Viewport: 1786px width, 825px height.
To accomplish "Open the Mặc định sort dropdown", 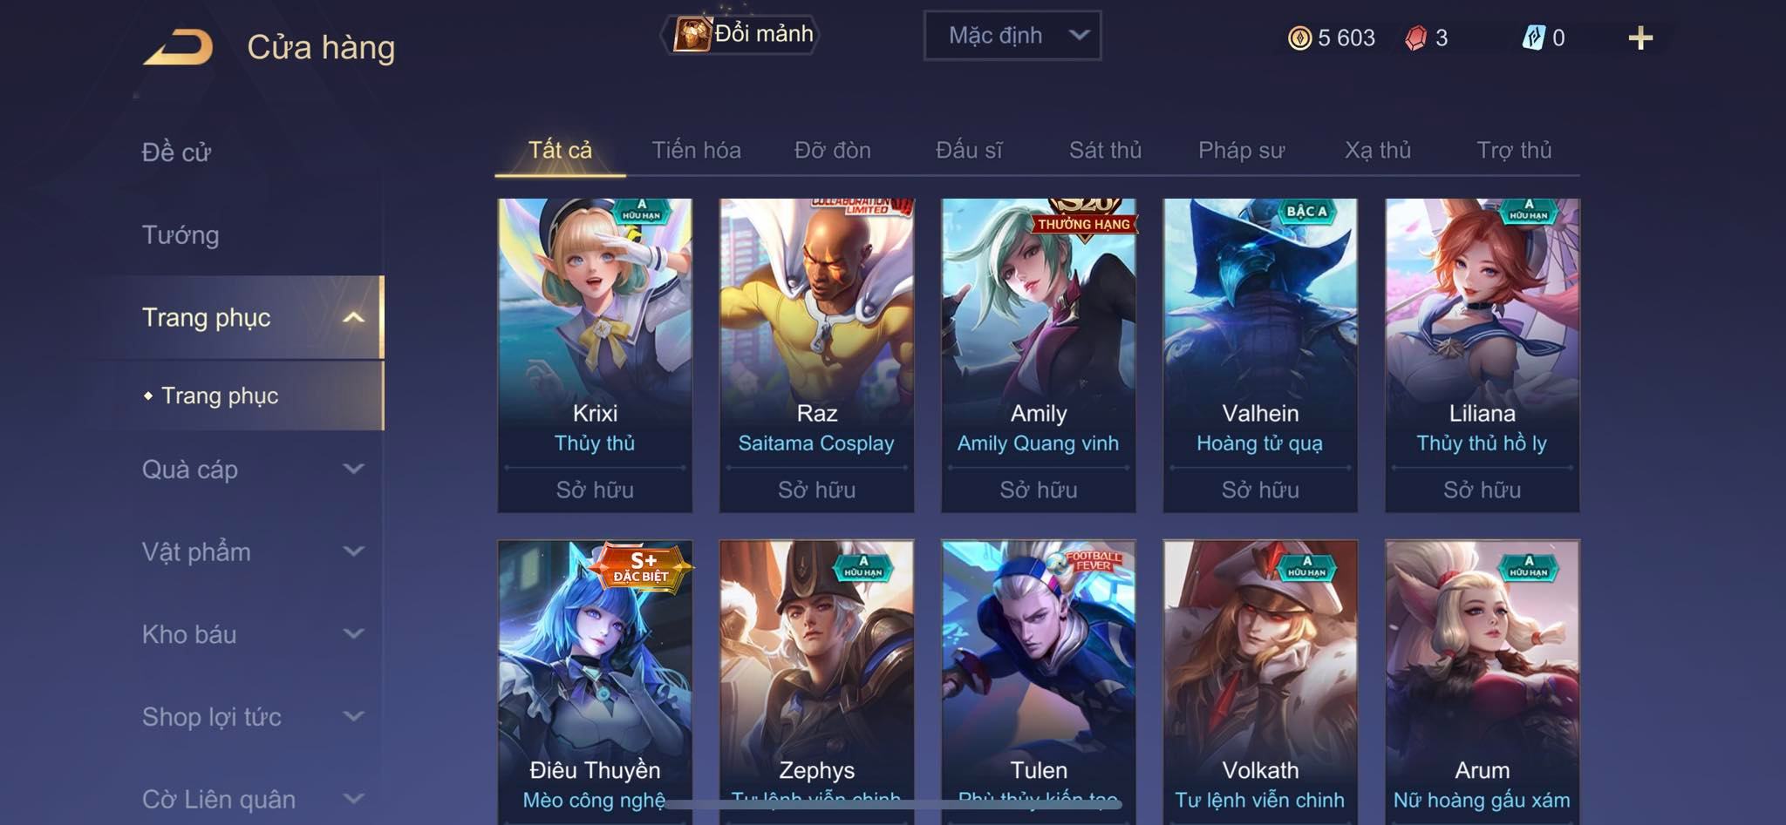I will pos(1012,36).
